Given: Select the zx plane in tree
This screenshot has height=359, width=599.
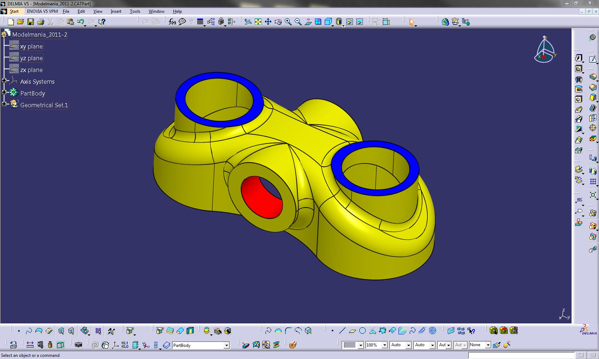Looking at the screenshot, I should [31, 70].
